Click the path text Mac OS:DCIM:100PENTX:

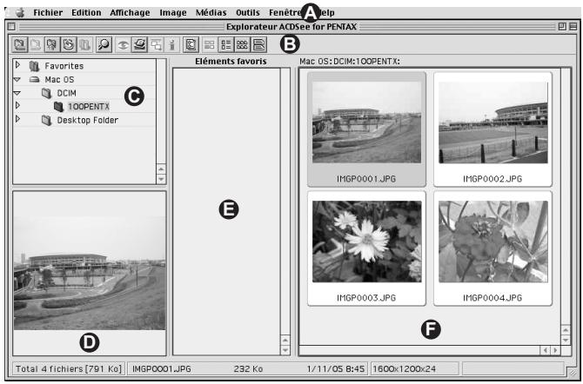click(350, 62)
